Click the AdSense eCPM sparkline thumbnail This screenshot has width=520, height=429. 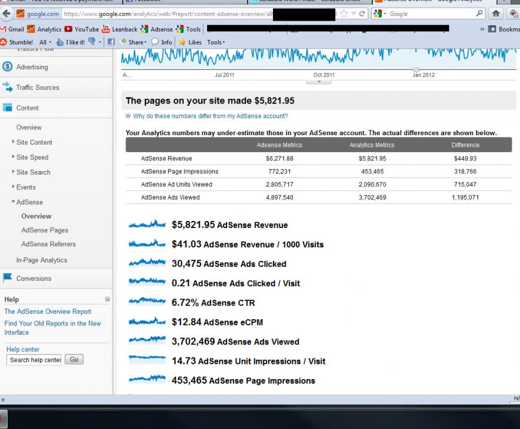point(147,321)
